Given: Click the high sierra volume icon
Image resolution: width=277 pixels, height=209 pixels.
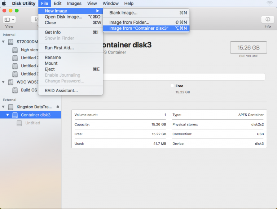Looking at the screenshot, I should coord(15,50).
